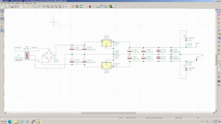This screenshot has width=221, height=124.
Task: Open the Inspect menu
Action: coord(17,3)
